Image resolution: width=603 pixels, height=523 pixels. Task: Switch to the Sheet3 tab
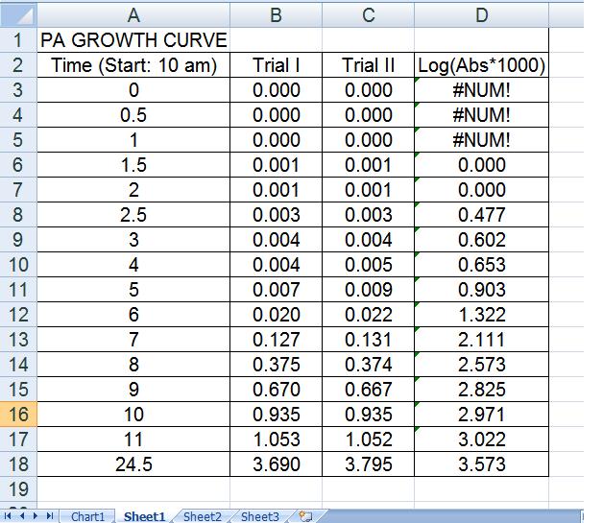[x=259, y=516]
